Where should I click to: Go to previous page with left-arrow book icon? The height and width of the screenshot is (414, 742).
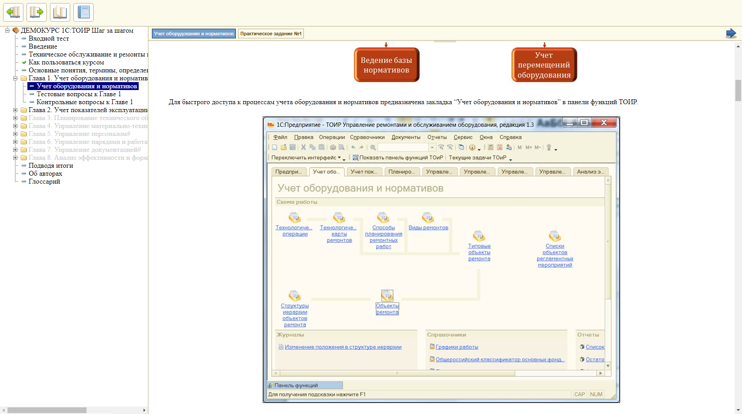(x=13, y=12)
